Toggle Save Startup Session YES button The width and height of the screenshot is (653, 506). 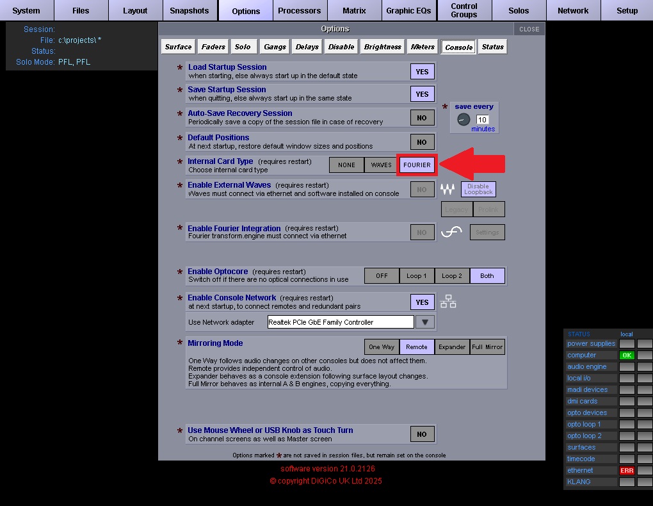(423, 94)
